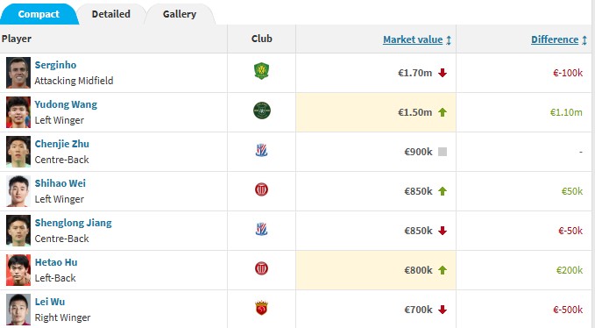Open Yudong Wang's portrait thumbnail

point(18,112)
